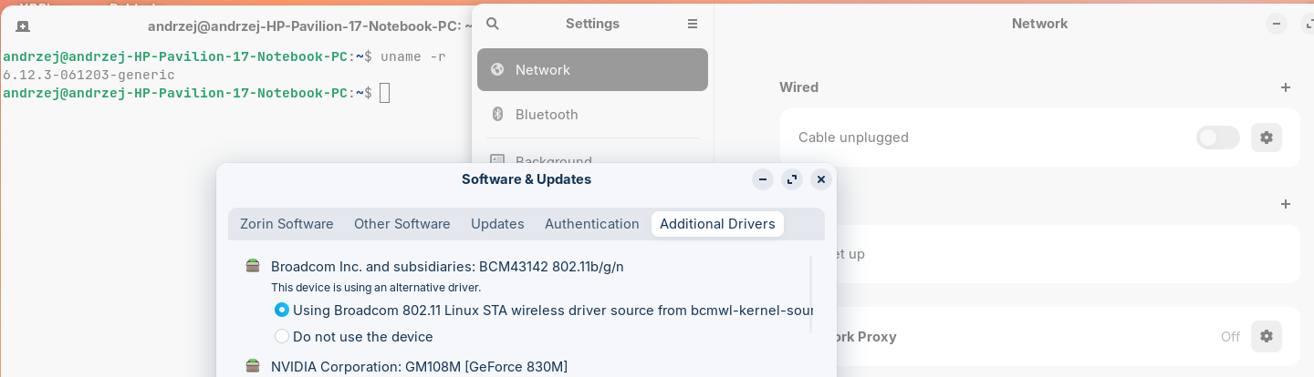This screenshot has width=1314, height=377.
Task: Click the Network globe icon in the sidebar
Action: (x=497, y=69)
